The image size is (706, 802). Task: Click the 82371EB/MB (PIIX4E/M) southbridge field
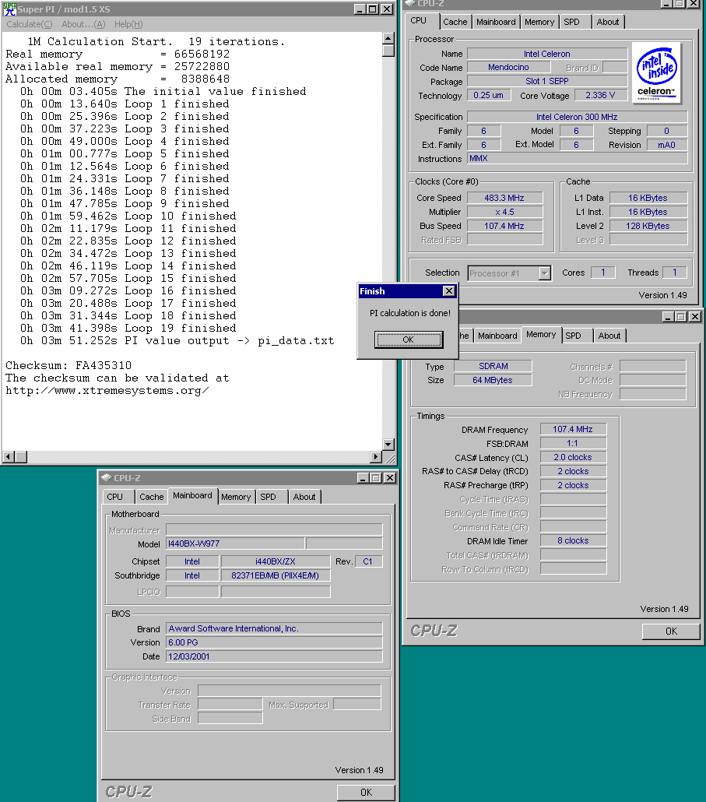tap(276, 575)
